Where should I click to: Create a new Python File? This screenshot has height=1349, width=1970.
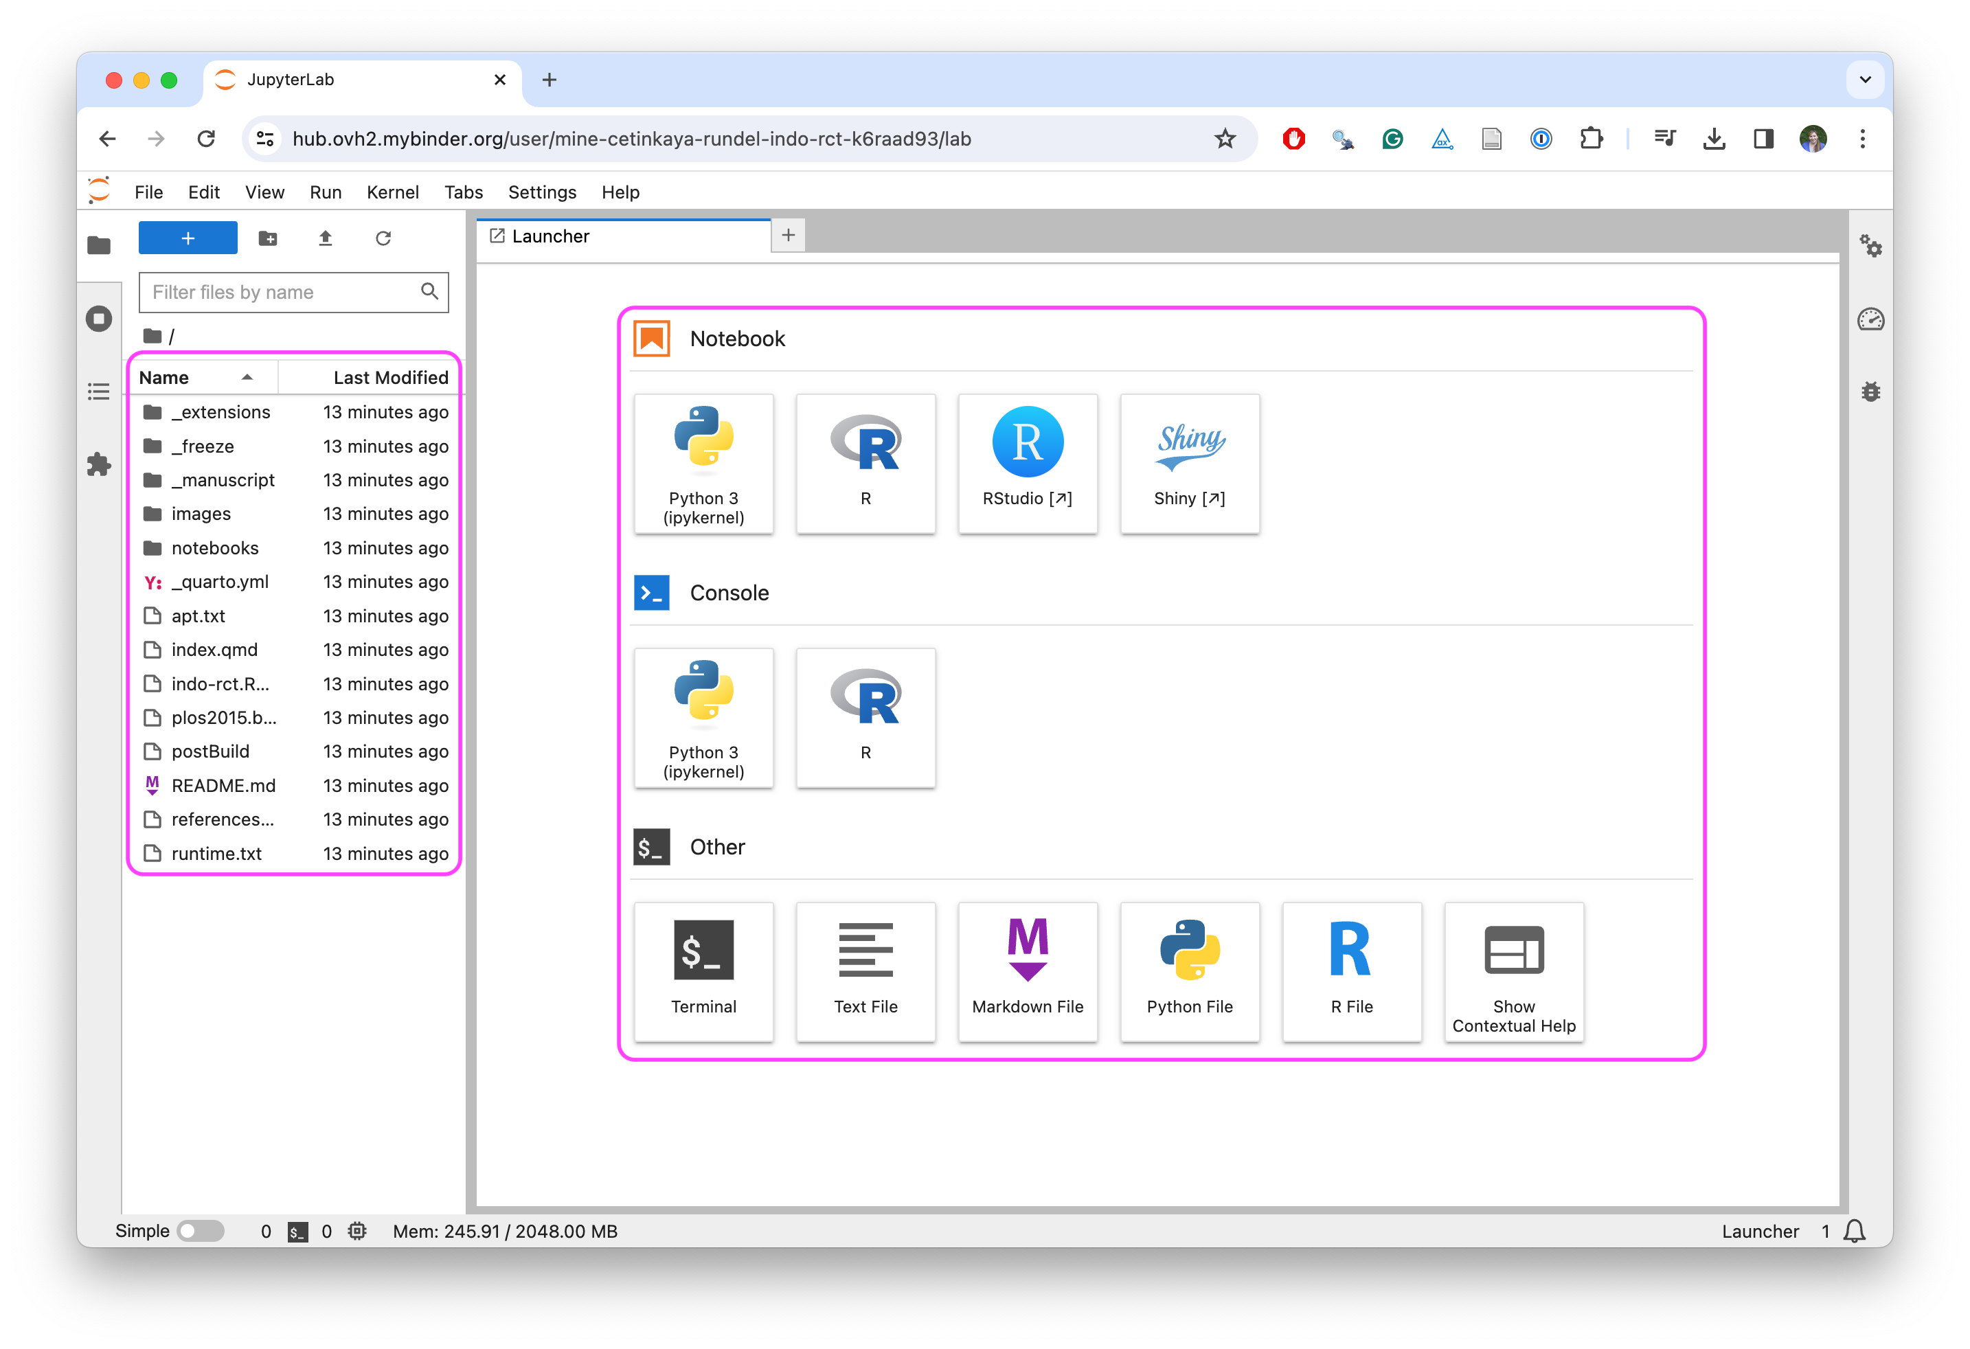1189,972
